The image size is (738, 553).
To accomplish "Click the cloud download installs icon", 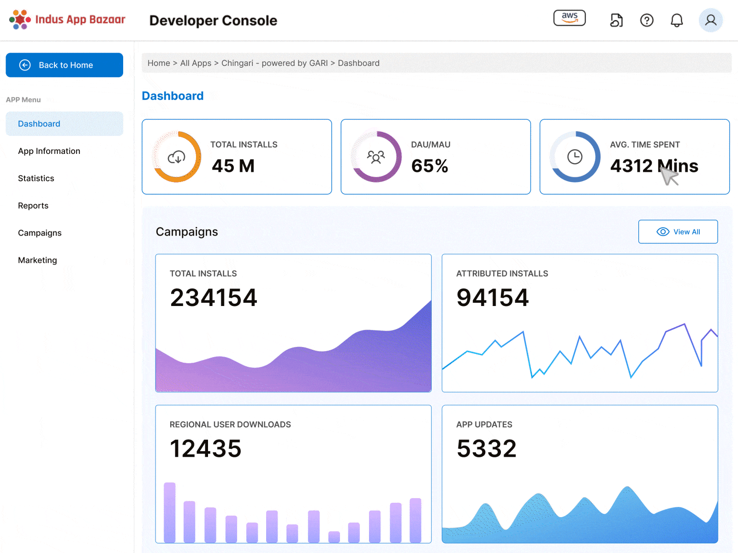I will tap(177, 157).
